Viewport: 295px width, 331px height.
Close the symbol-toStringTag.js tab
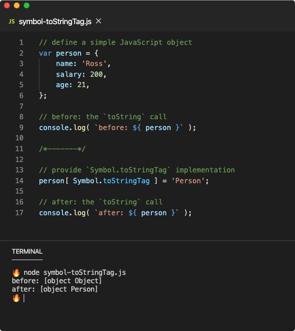click(98, 21)
